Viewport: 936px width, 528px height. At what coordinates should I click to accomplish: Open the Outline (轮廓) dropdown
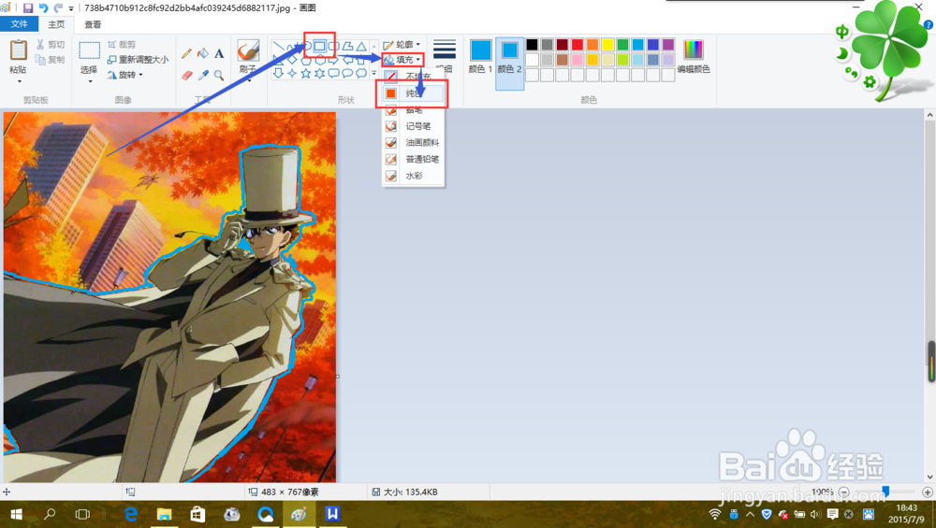[402, 45]
